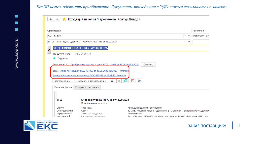
Task: Open the organization АО "ТК "ЕКС" link icon
Action: (x=189, y=36)
